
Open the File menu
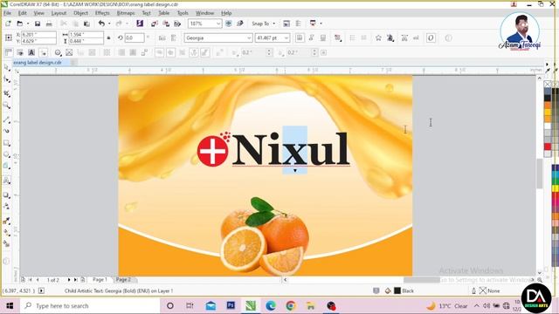pyautogui.click(x=7, y=13)
